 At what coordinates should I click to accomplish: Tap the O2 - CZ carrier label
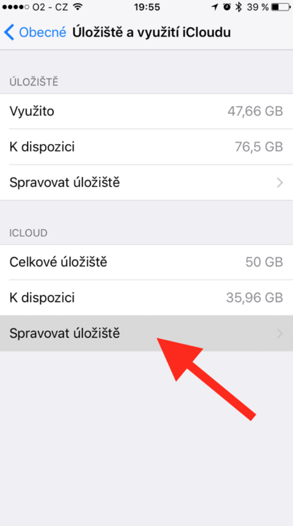point(50,7)
